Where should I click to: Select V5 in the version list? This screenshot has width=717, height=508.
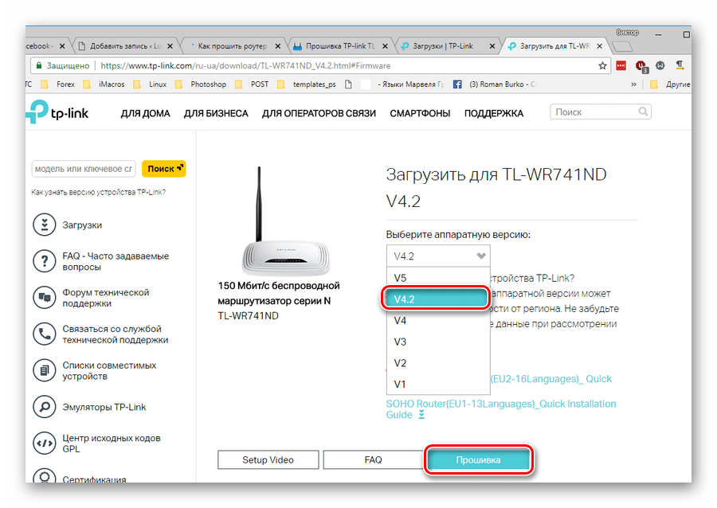coord(438,278)
